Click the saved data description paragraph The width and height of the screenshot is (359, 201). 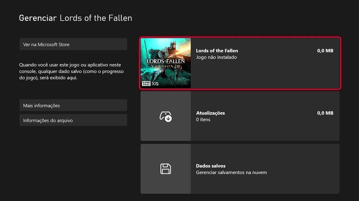pyautogui.click(x=72, y=71)
